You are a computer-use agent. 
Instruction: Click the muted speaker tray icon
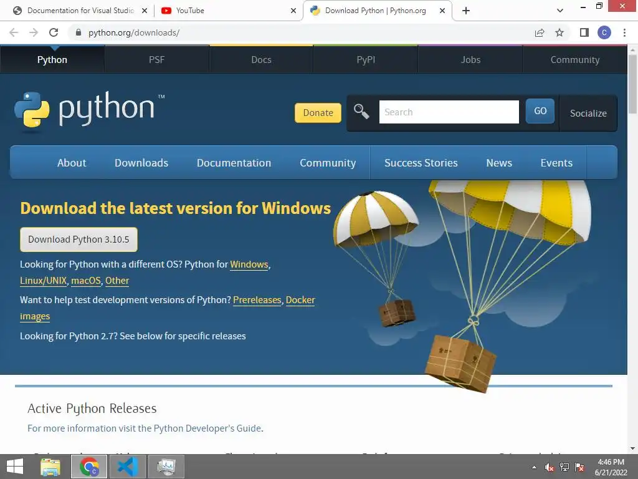[550, 467]
